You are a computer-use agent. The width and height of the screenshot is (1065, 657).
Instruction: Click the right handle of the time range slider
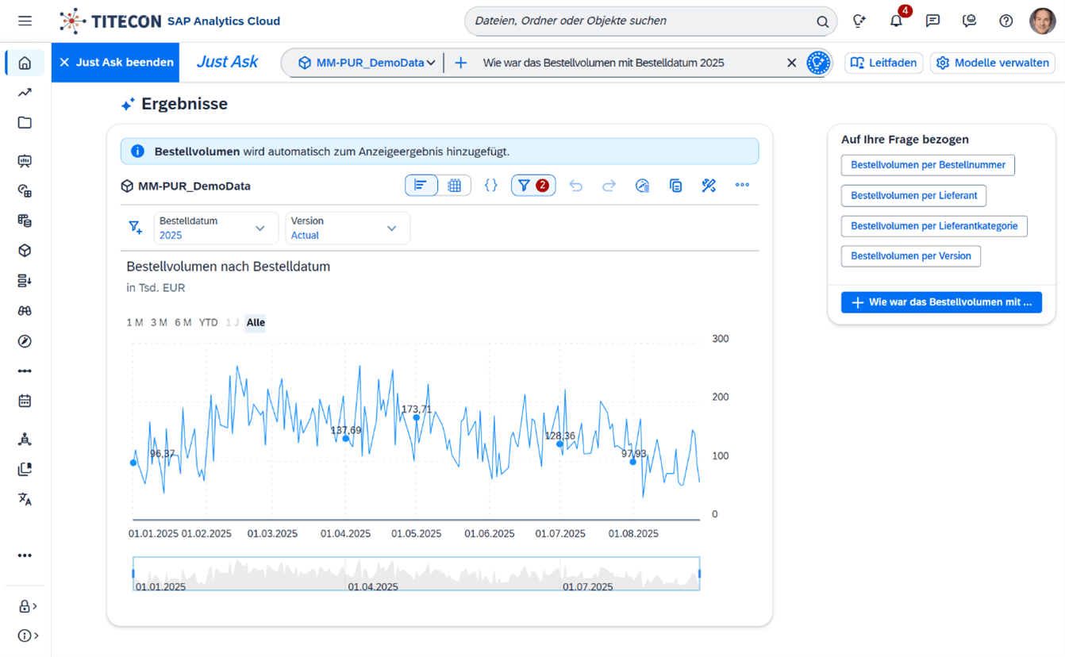(699, 574)
